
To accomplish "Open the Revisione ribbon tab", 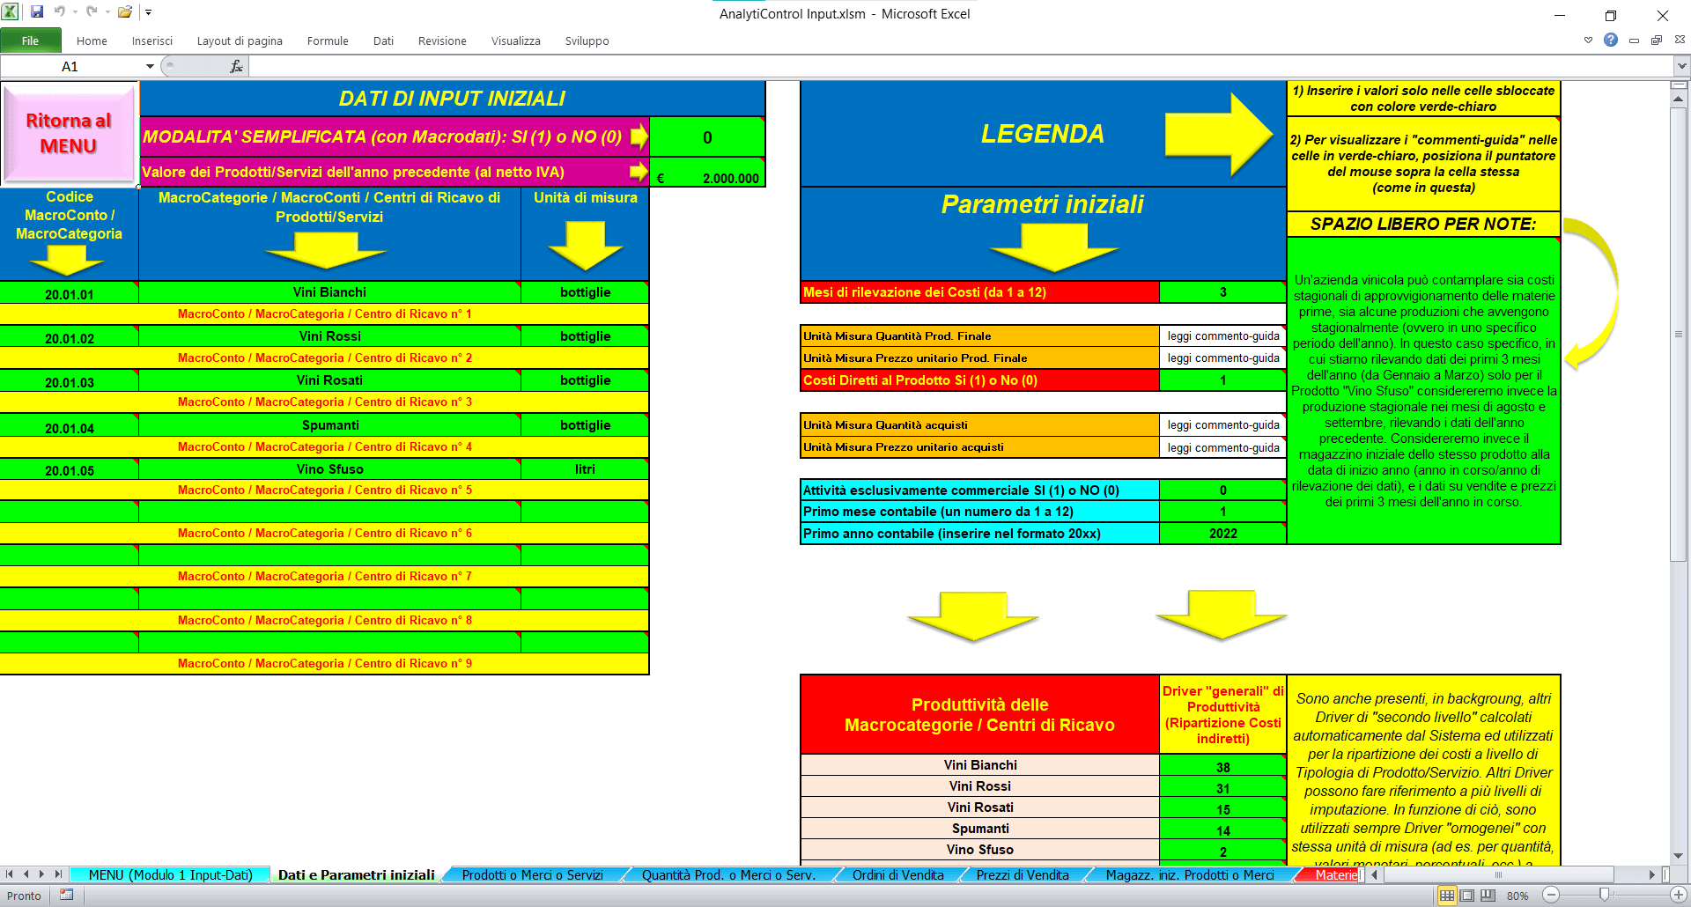I will point(442,41).
